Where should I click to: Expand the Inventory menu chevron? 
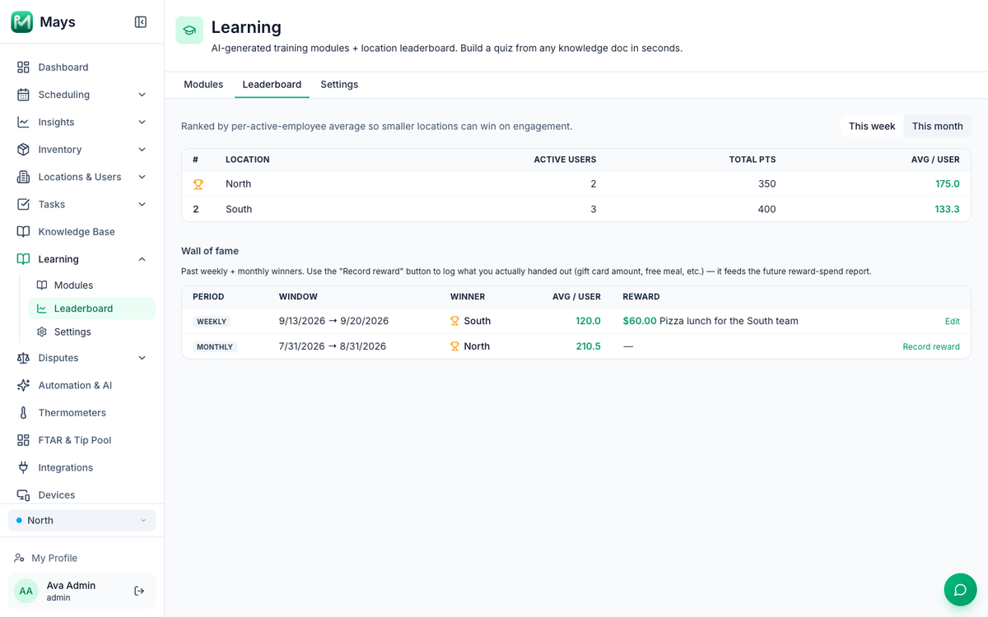pos(142,150)
